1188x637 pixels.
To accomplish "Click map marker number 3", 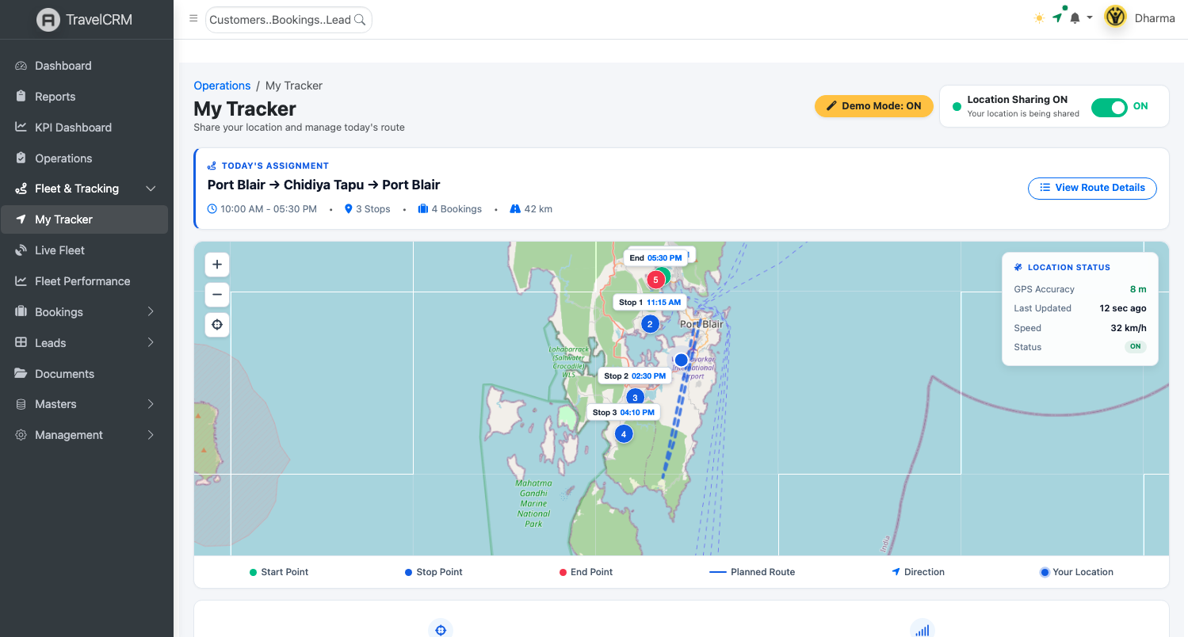I will [x=634, y=398].
